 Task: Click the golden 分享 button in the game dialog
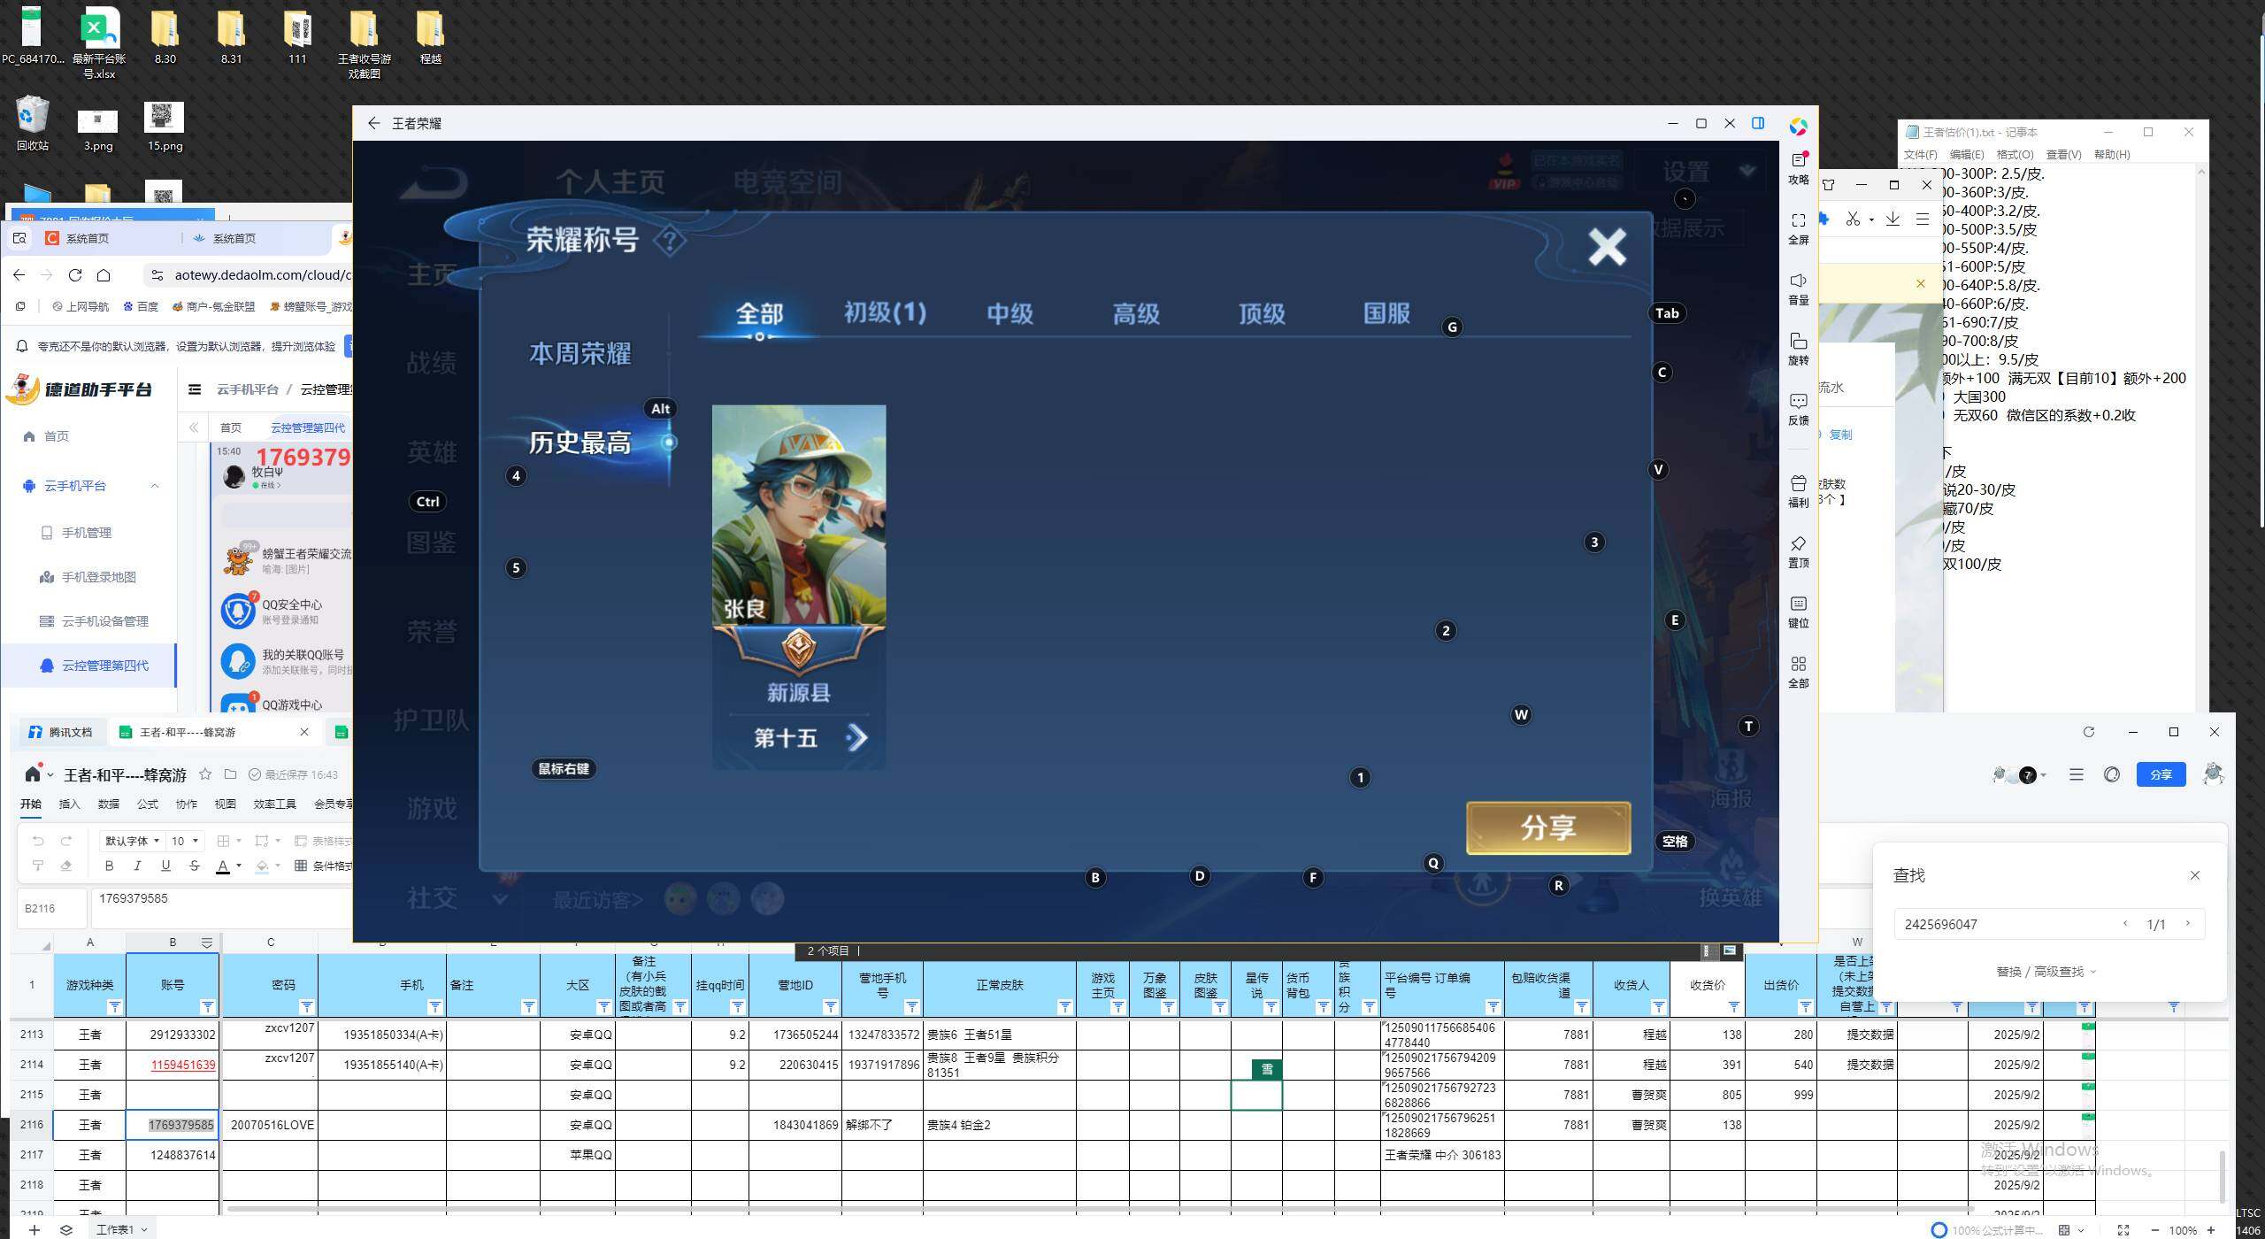point(1547,828)
